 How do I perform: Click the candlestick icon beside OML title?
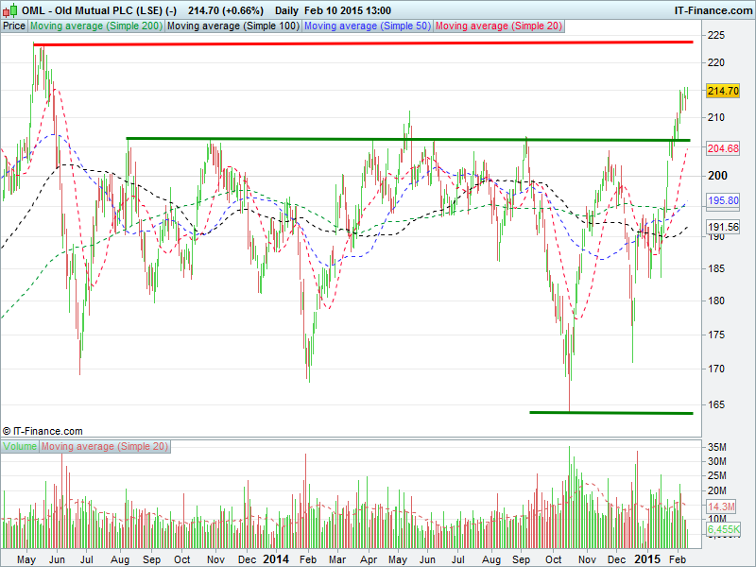(x=10, y=9)
